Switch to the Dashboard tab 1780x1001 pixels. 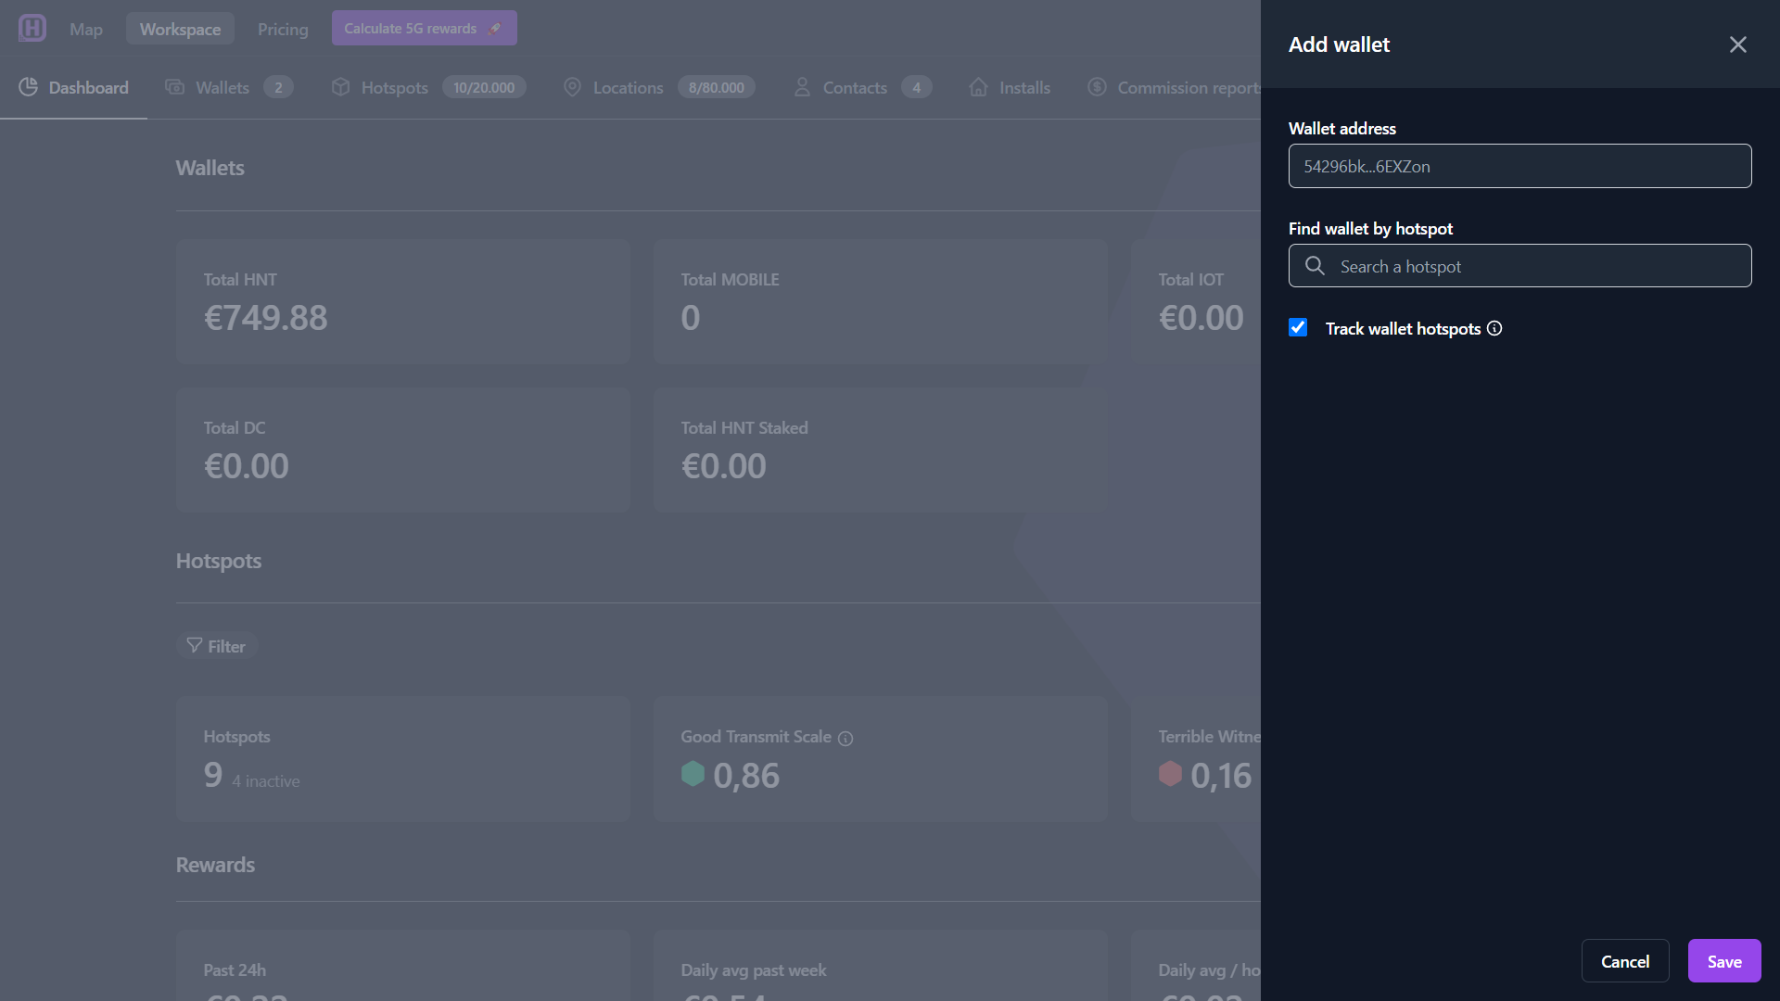[x=73, y=87]
